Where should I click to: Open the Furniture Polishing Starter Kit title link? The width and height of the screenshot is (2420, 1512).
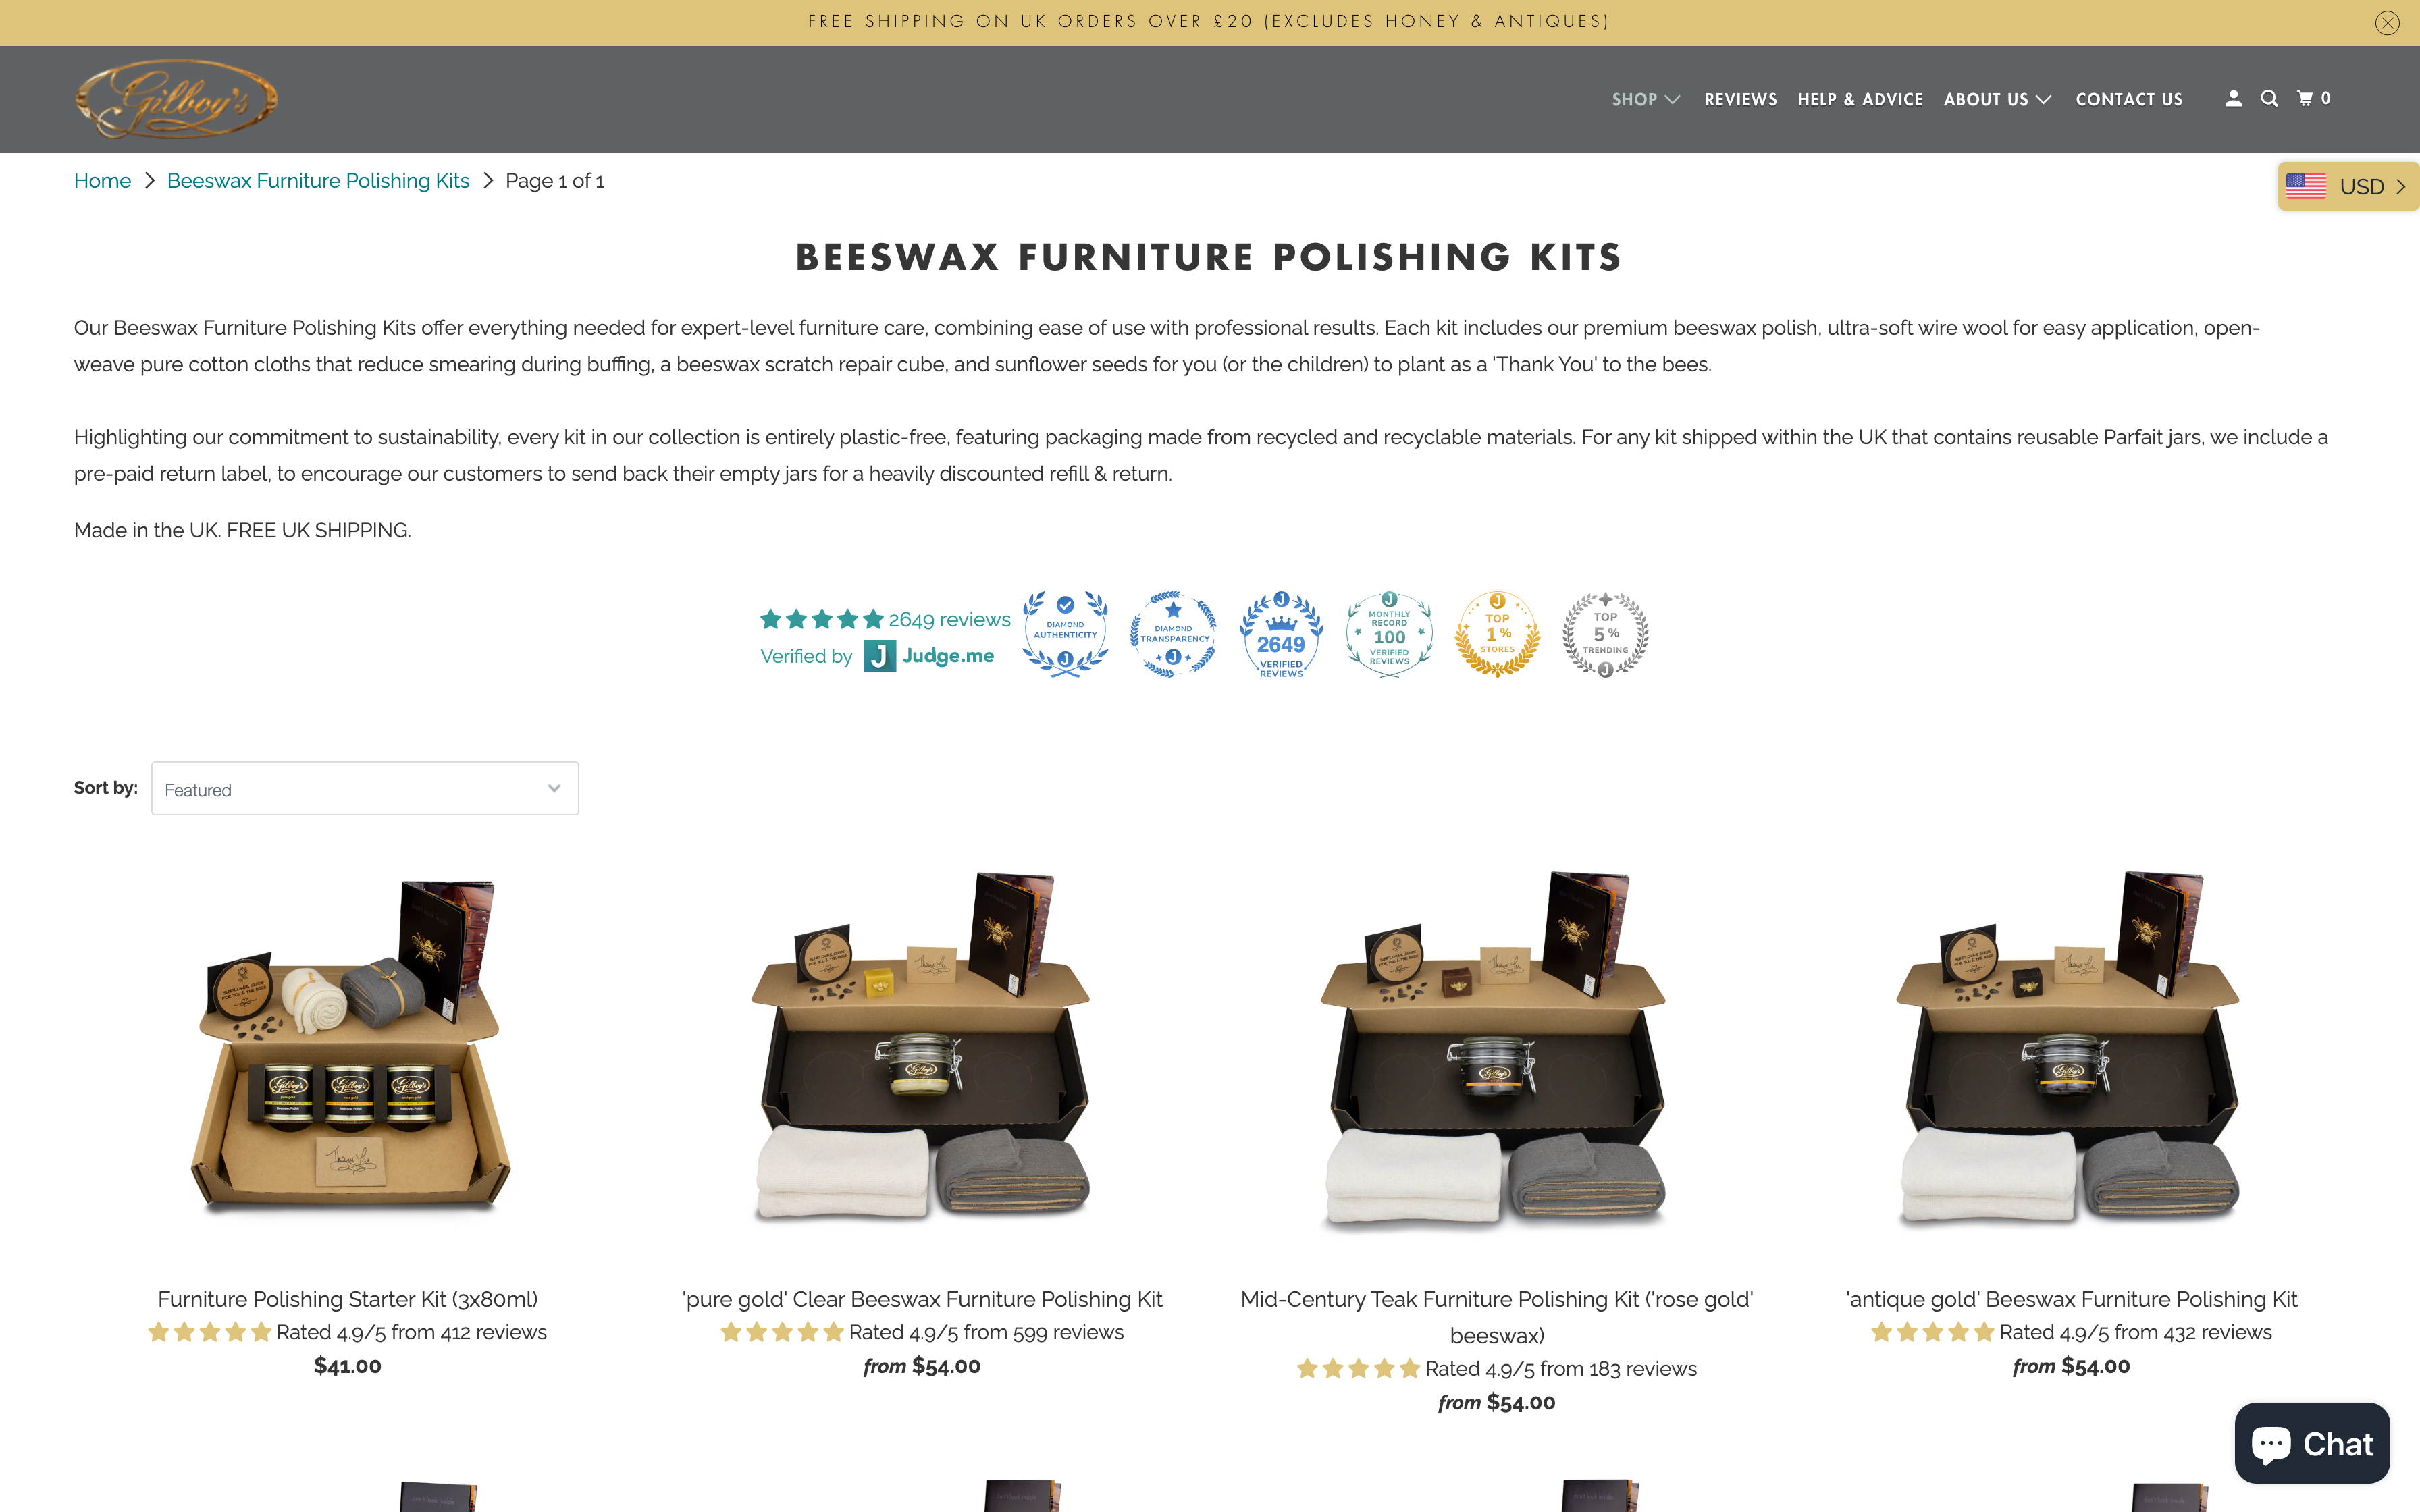pyautogui.click(x=347, y=1299)
